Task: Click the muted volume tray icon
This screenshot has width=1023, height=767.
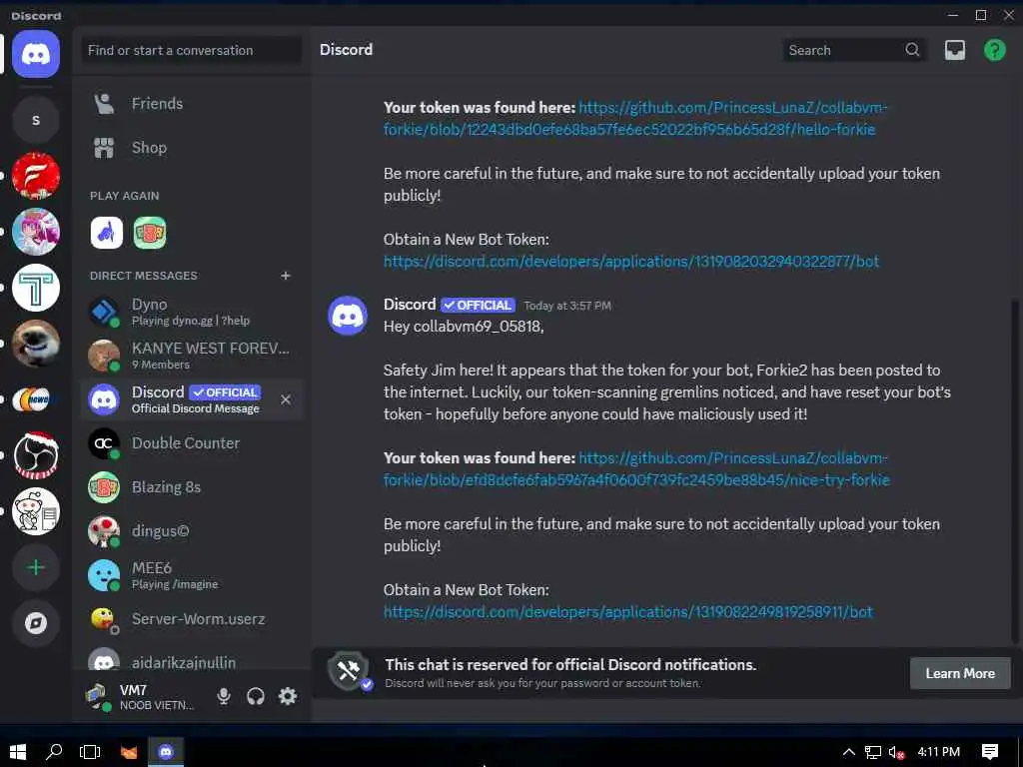Action: coord(896,752)
